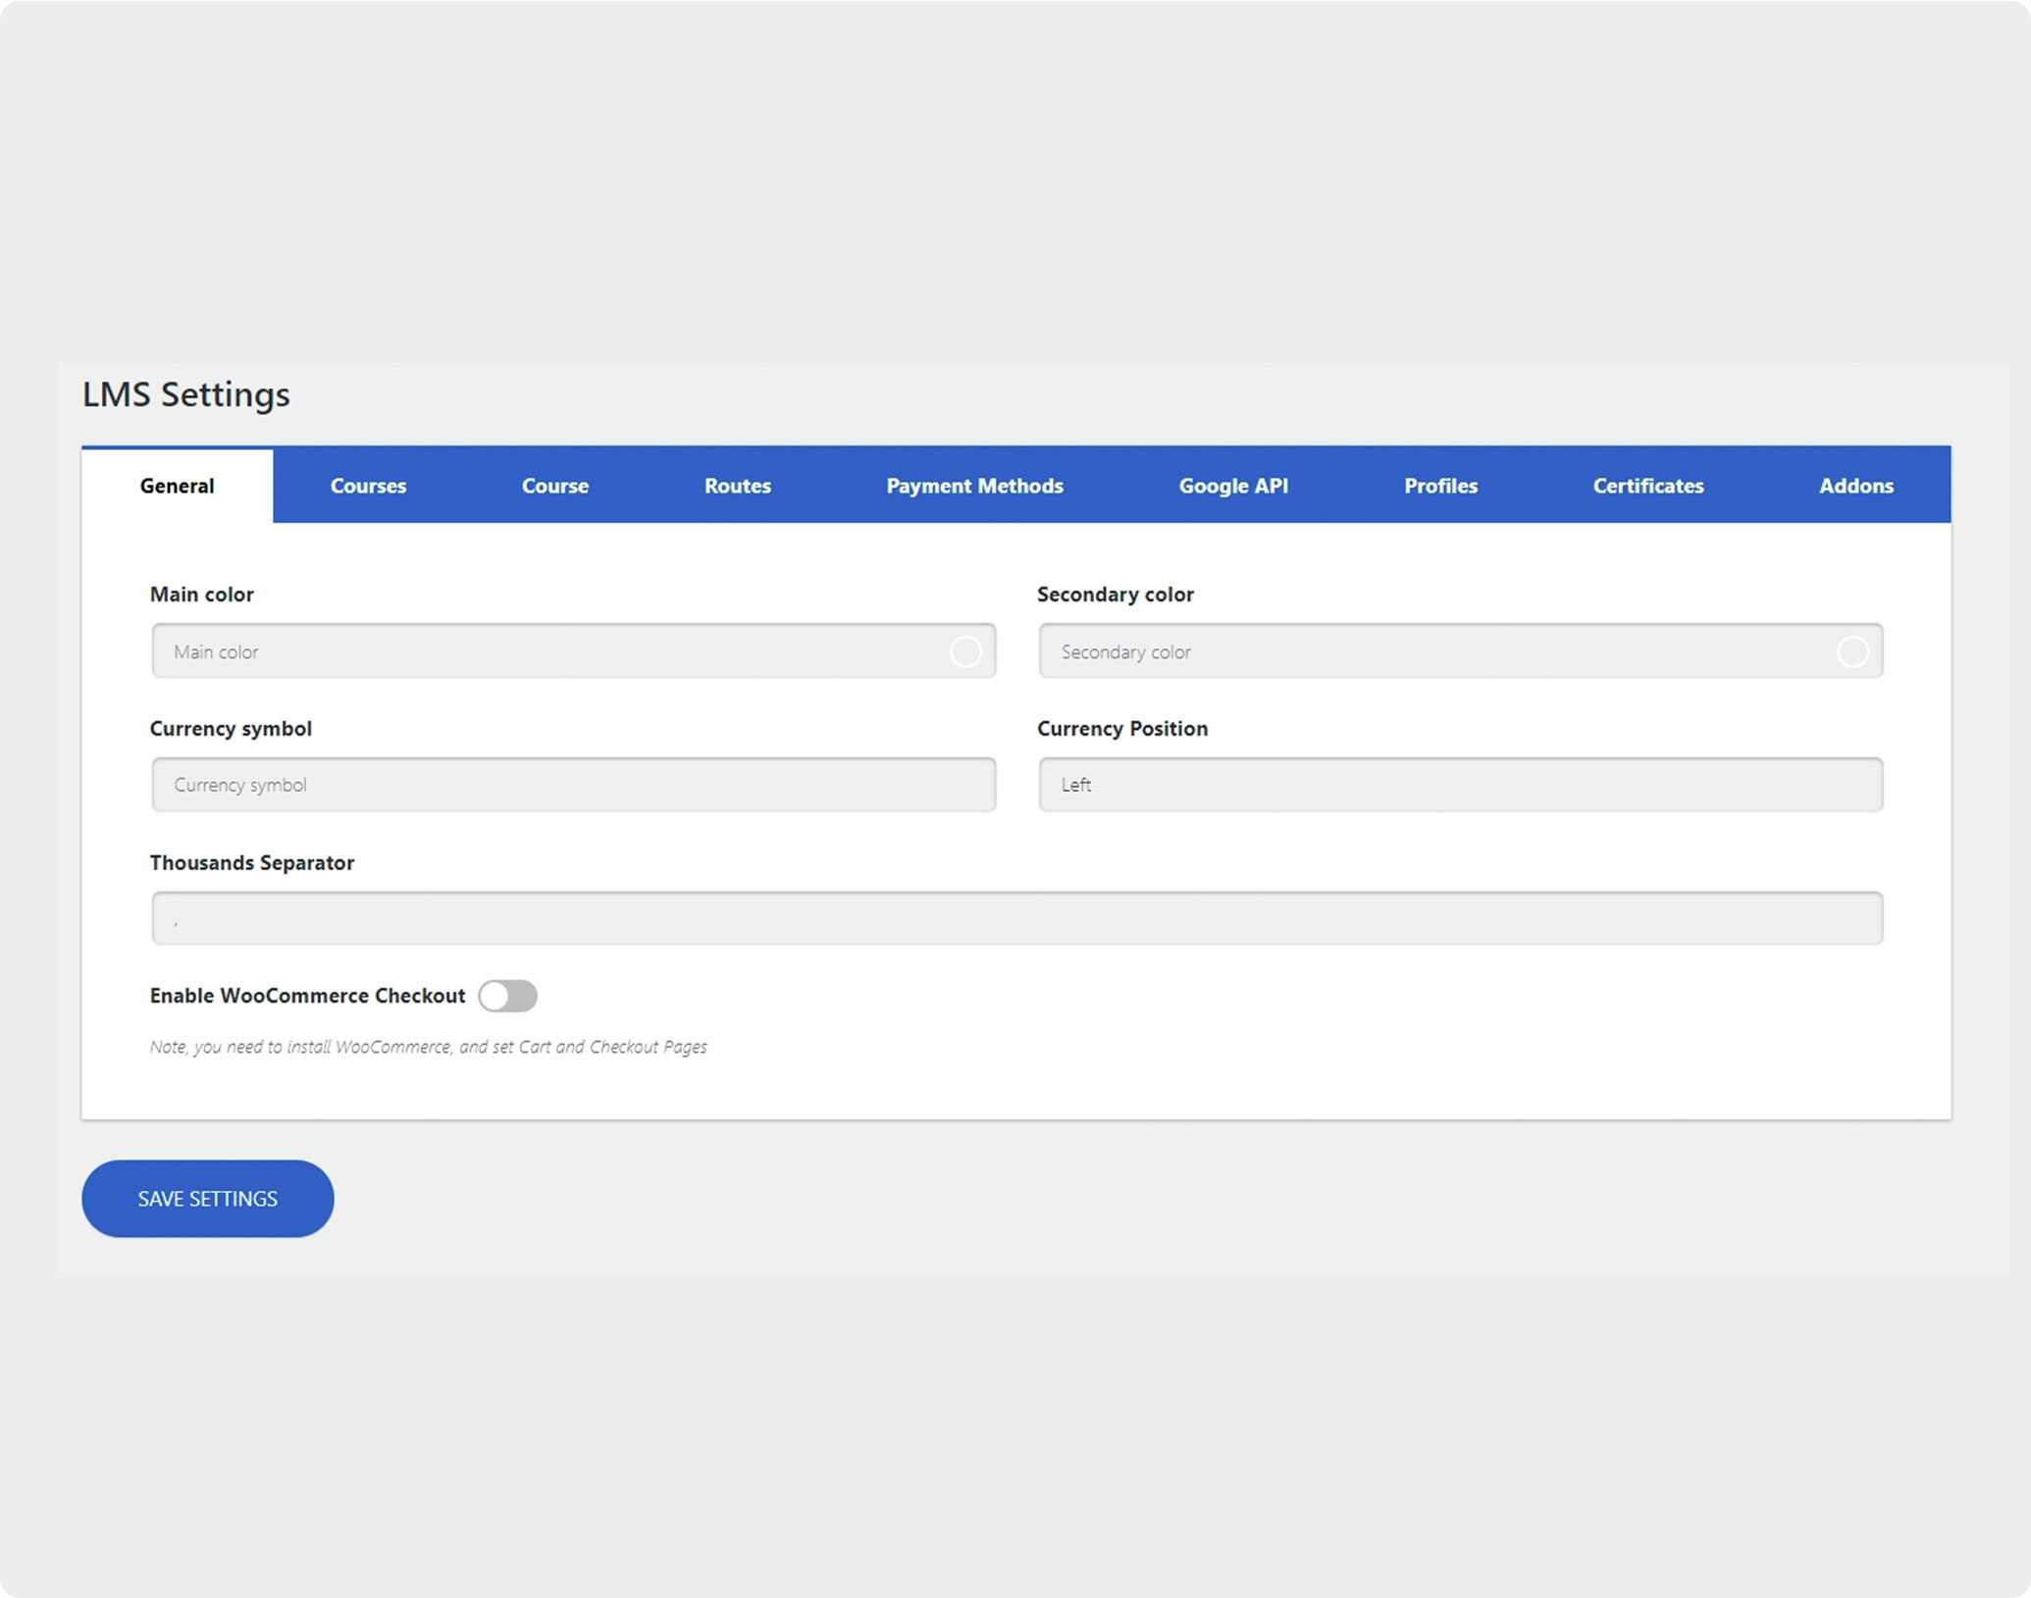
Task: Click the Secondary color swatch circle
Action: [x=1851, y=651]
